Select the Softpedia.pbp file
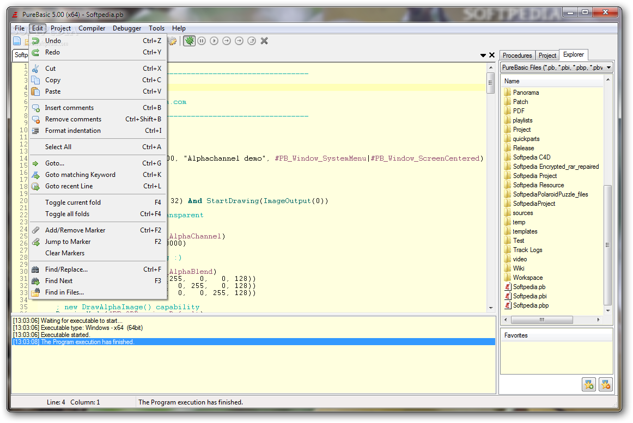This screenshot has width=633, height=423. click(x=531, y=305)
